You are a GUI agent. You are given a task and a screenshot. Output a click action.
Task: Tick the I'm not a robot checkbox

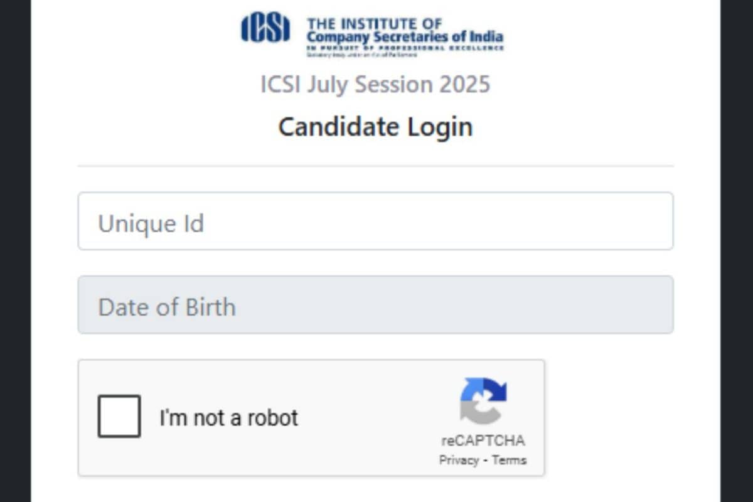pos(119,416)
